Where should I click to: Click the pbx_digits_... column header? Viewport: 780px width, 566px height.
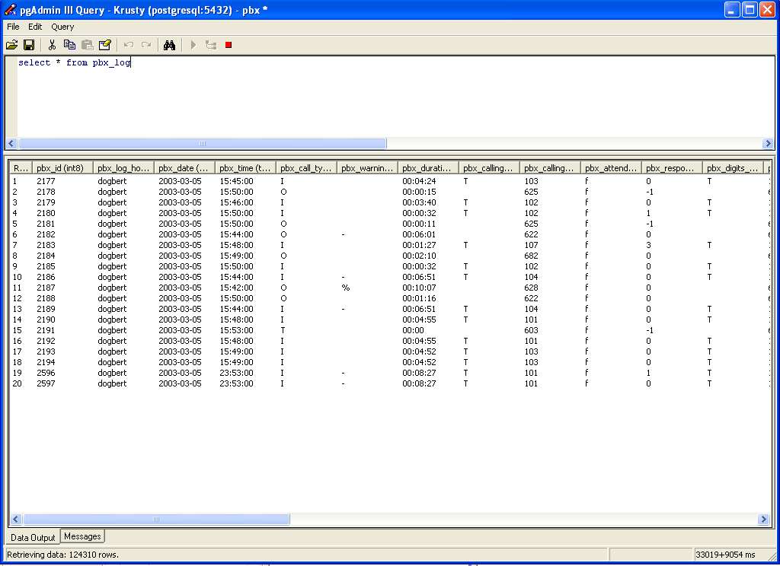pyautogui.click(x=733, y=168)
